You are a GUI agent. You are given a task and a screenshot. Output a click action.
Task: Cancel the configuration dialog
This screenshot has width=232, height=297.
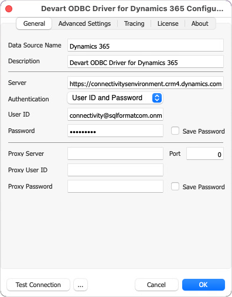point(156,285)
